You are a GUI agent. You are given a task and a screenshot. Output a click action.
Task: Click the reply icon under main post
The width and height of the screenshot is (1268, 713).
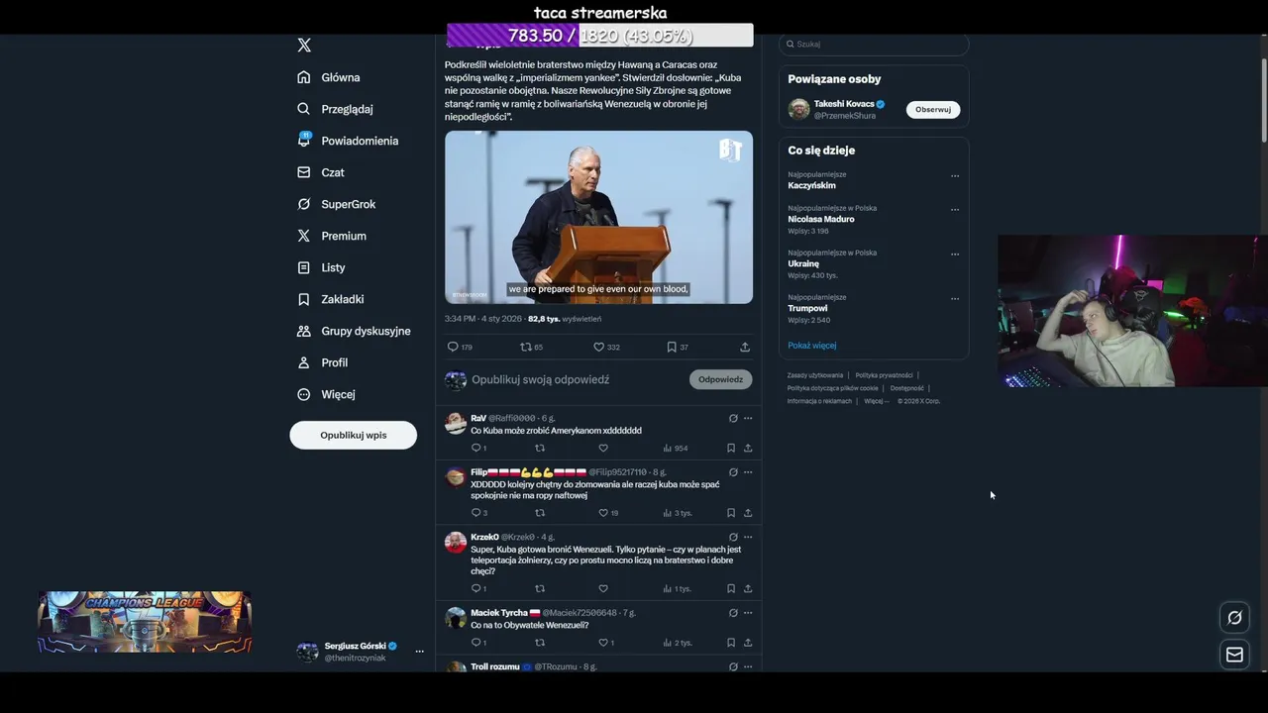pos(453,347)
